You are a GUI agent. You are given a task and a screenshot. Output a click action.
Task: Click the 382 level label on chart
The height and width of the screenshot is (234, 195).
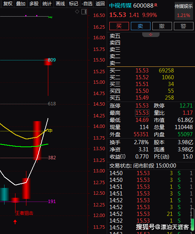click(x=52, y=158)
